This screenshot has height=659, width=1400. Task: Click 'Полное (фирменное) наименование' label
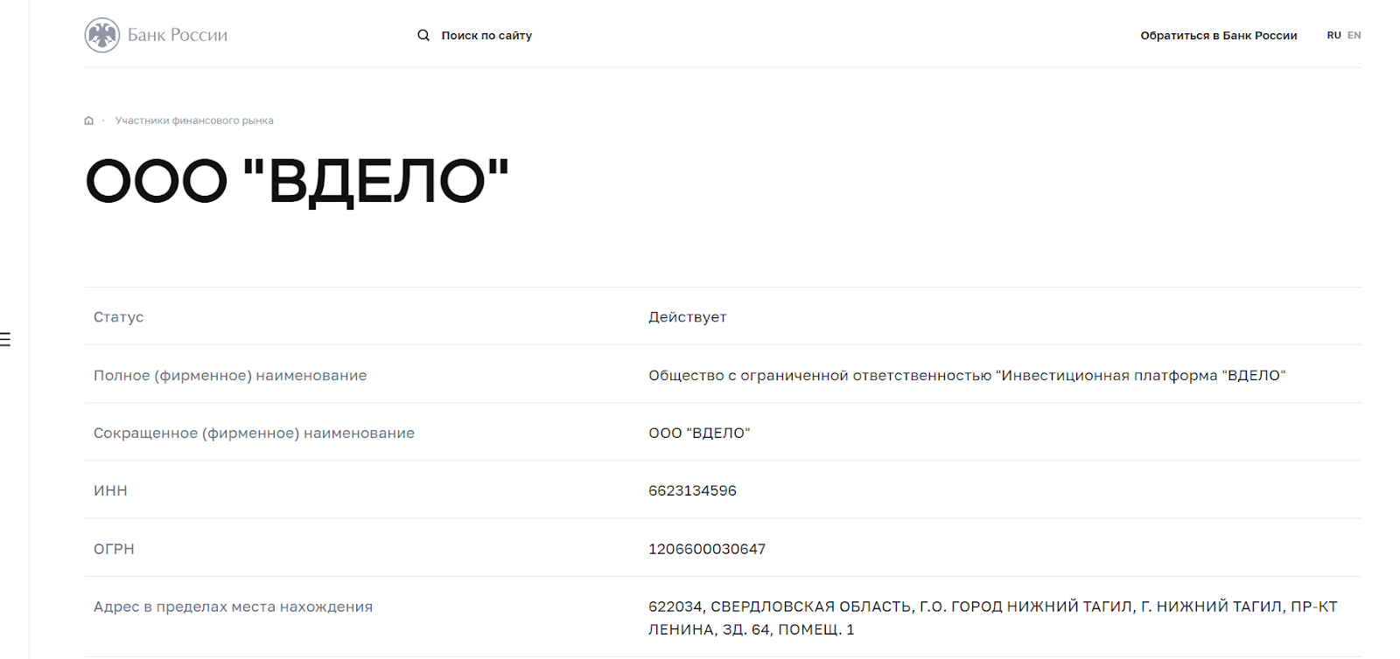pyautogui.click(x=230, y=376)
